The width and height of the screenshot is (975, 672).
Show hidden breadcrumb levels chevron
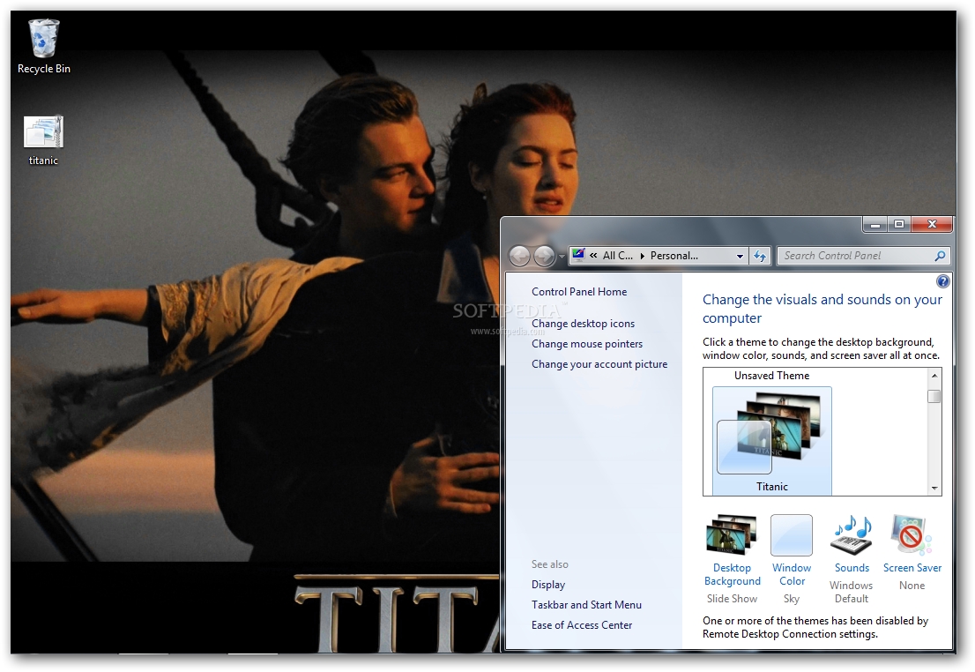(593, 255)
